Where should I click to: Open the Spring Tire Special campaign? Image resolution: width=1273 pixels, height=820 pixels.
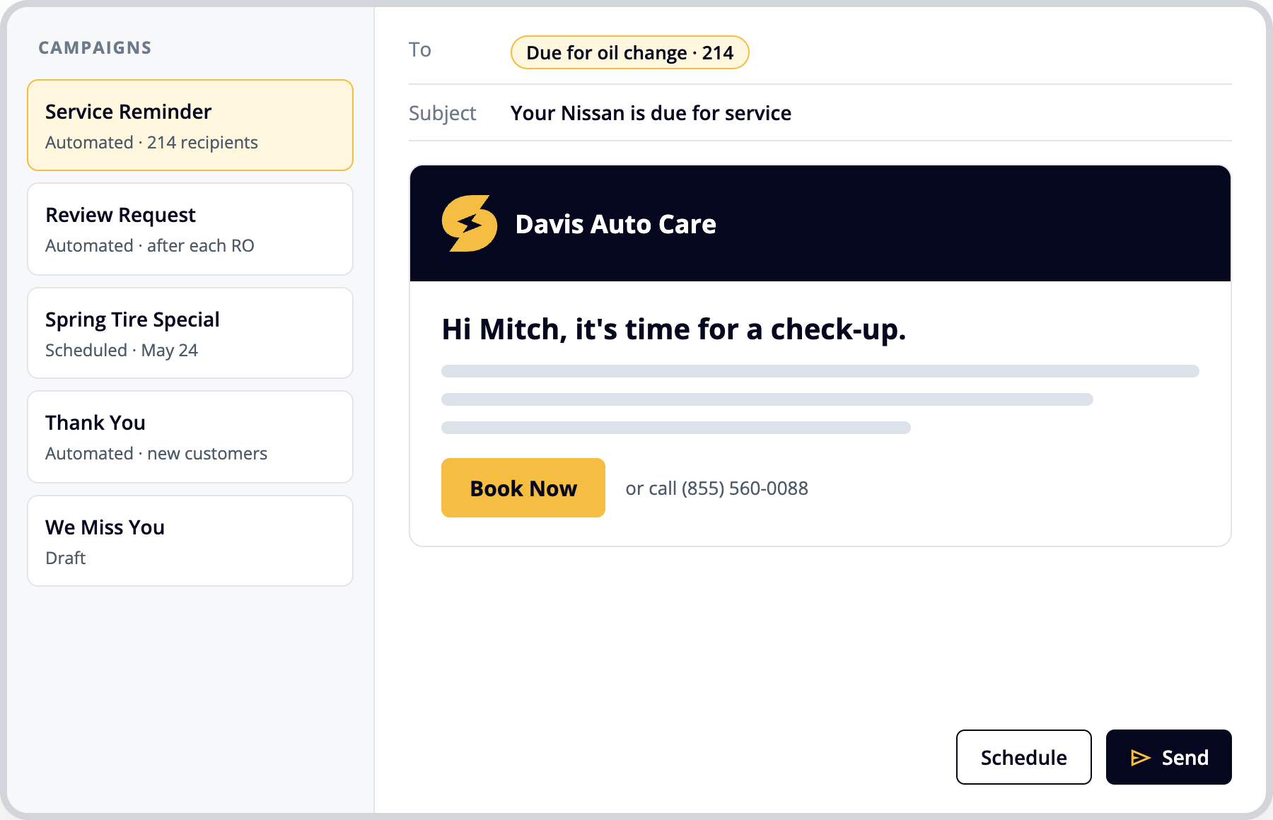point(190,333)
